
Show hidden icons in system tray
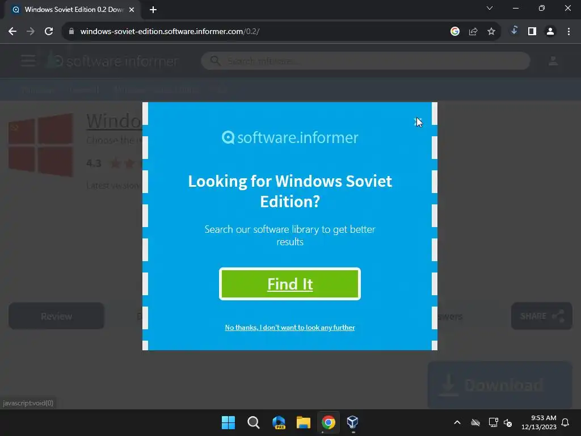pyautogui.click(x=457, y=422)
